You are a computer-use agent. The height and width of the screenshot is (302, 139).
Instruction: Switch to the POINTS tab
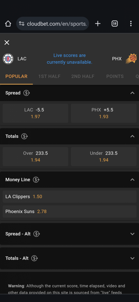[x=115, y=76]
